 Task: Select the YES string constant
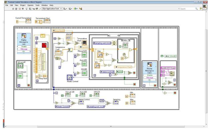click(x=163, y=75)
